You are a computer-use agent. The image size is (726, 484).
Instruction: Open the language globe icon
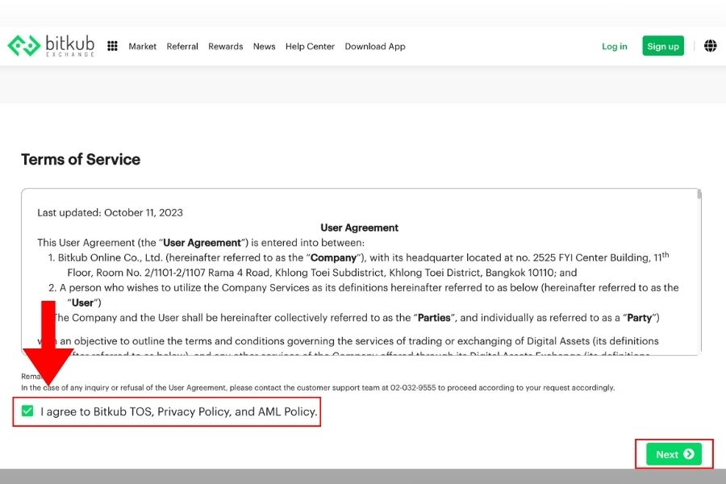coord(710,46)
